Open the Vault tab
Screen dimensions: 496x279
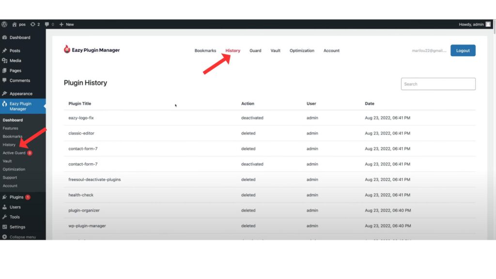coord(275,50)
